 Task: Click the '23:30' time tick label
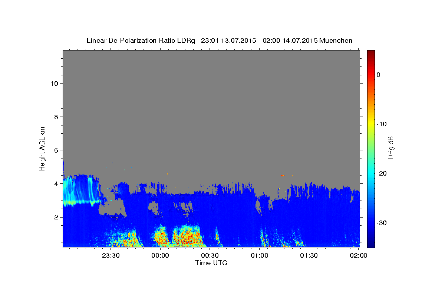(x=111, y=255)
